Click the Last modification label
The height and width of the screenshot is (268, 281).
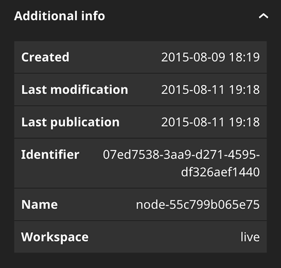click(75, 90)
